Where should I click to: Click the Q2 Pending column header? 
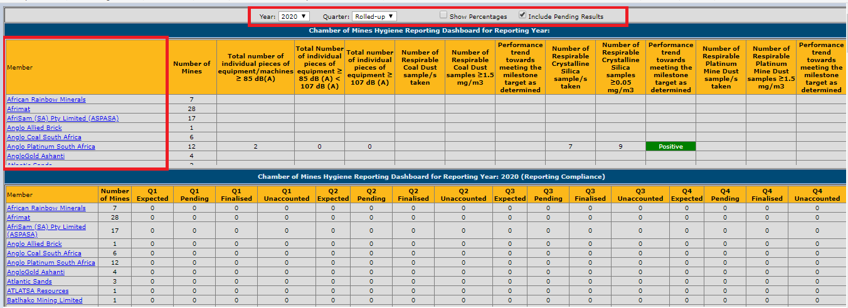pos(371,194)
